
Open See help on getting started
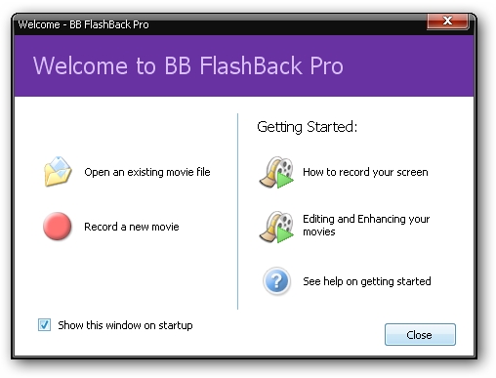[x=367, y=281]
